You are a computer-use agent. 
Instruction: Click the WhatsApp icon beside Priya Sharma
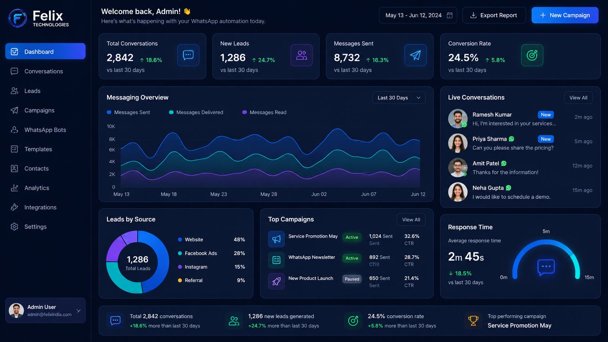(x=512, y=139)
